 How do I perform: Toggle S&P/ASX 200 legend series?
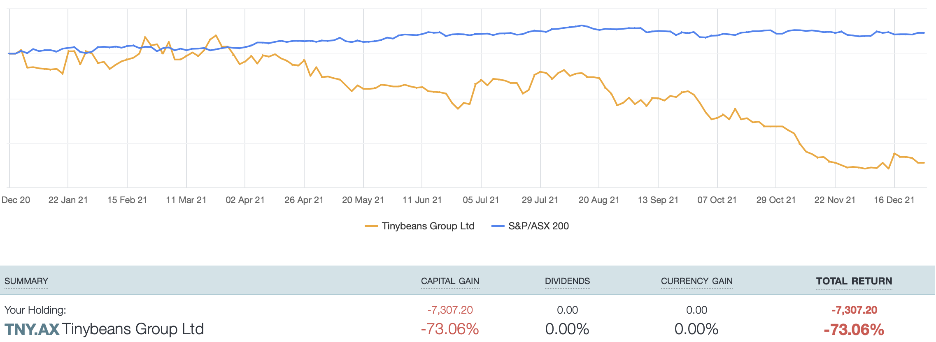pos(538,226)
